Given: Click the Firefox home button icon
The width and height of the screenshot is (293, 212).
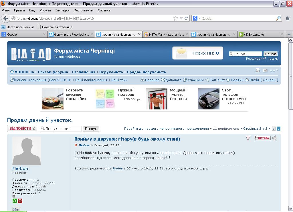Looking at the screenshot, I should (288, 18).
